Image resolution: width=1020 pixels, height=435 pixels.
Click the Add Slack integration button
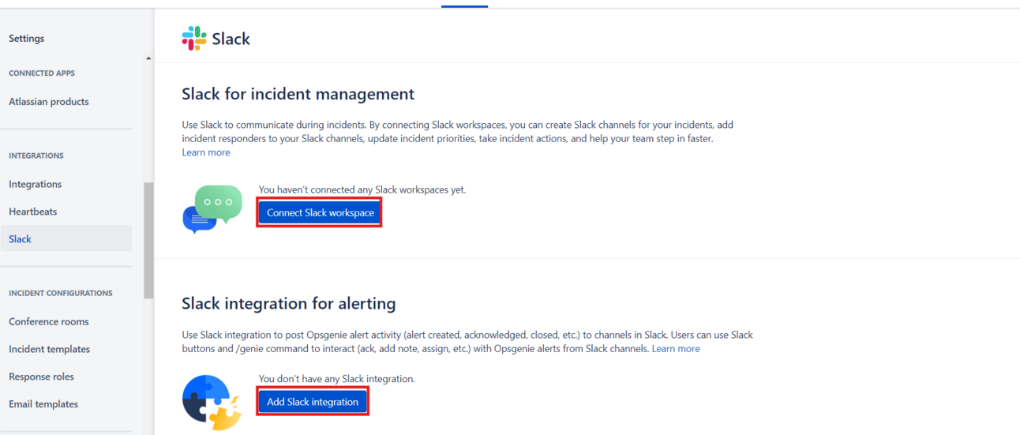313,402
